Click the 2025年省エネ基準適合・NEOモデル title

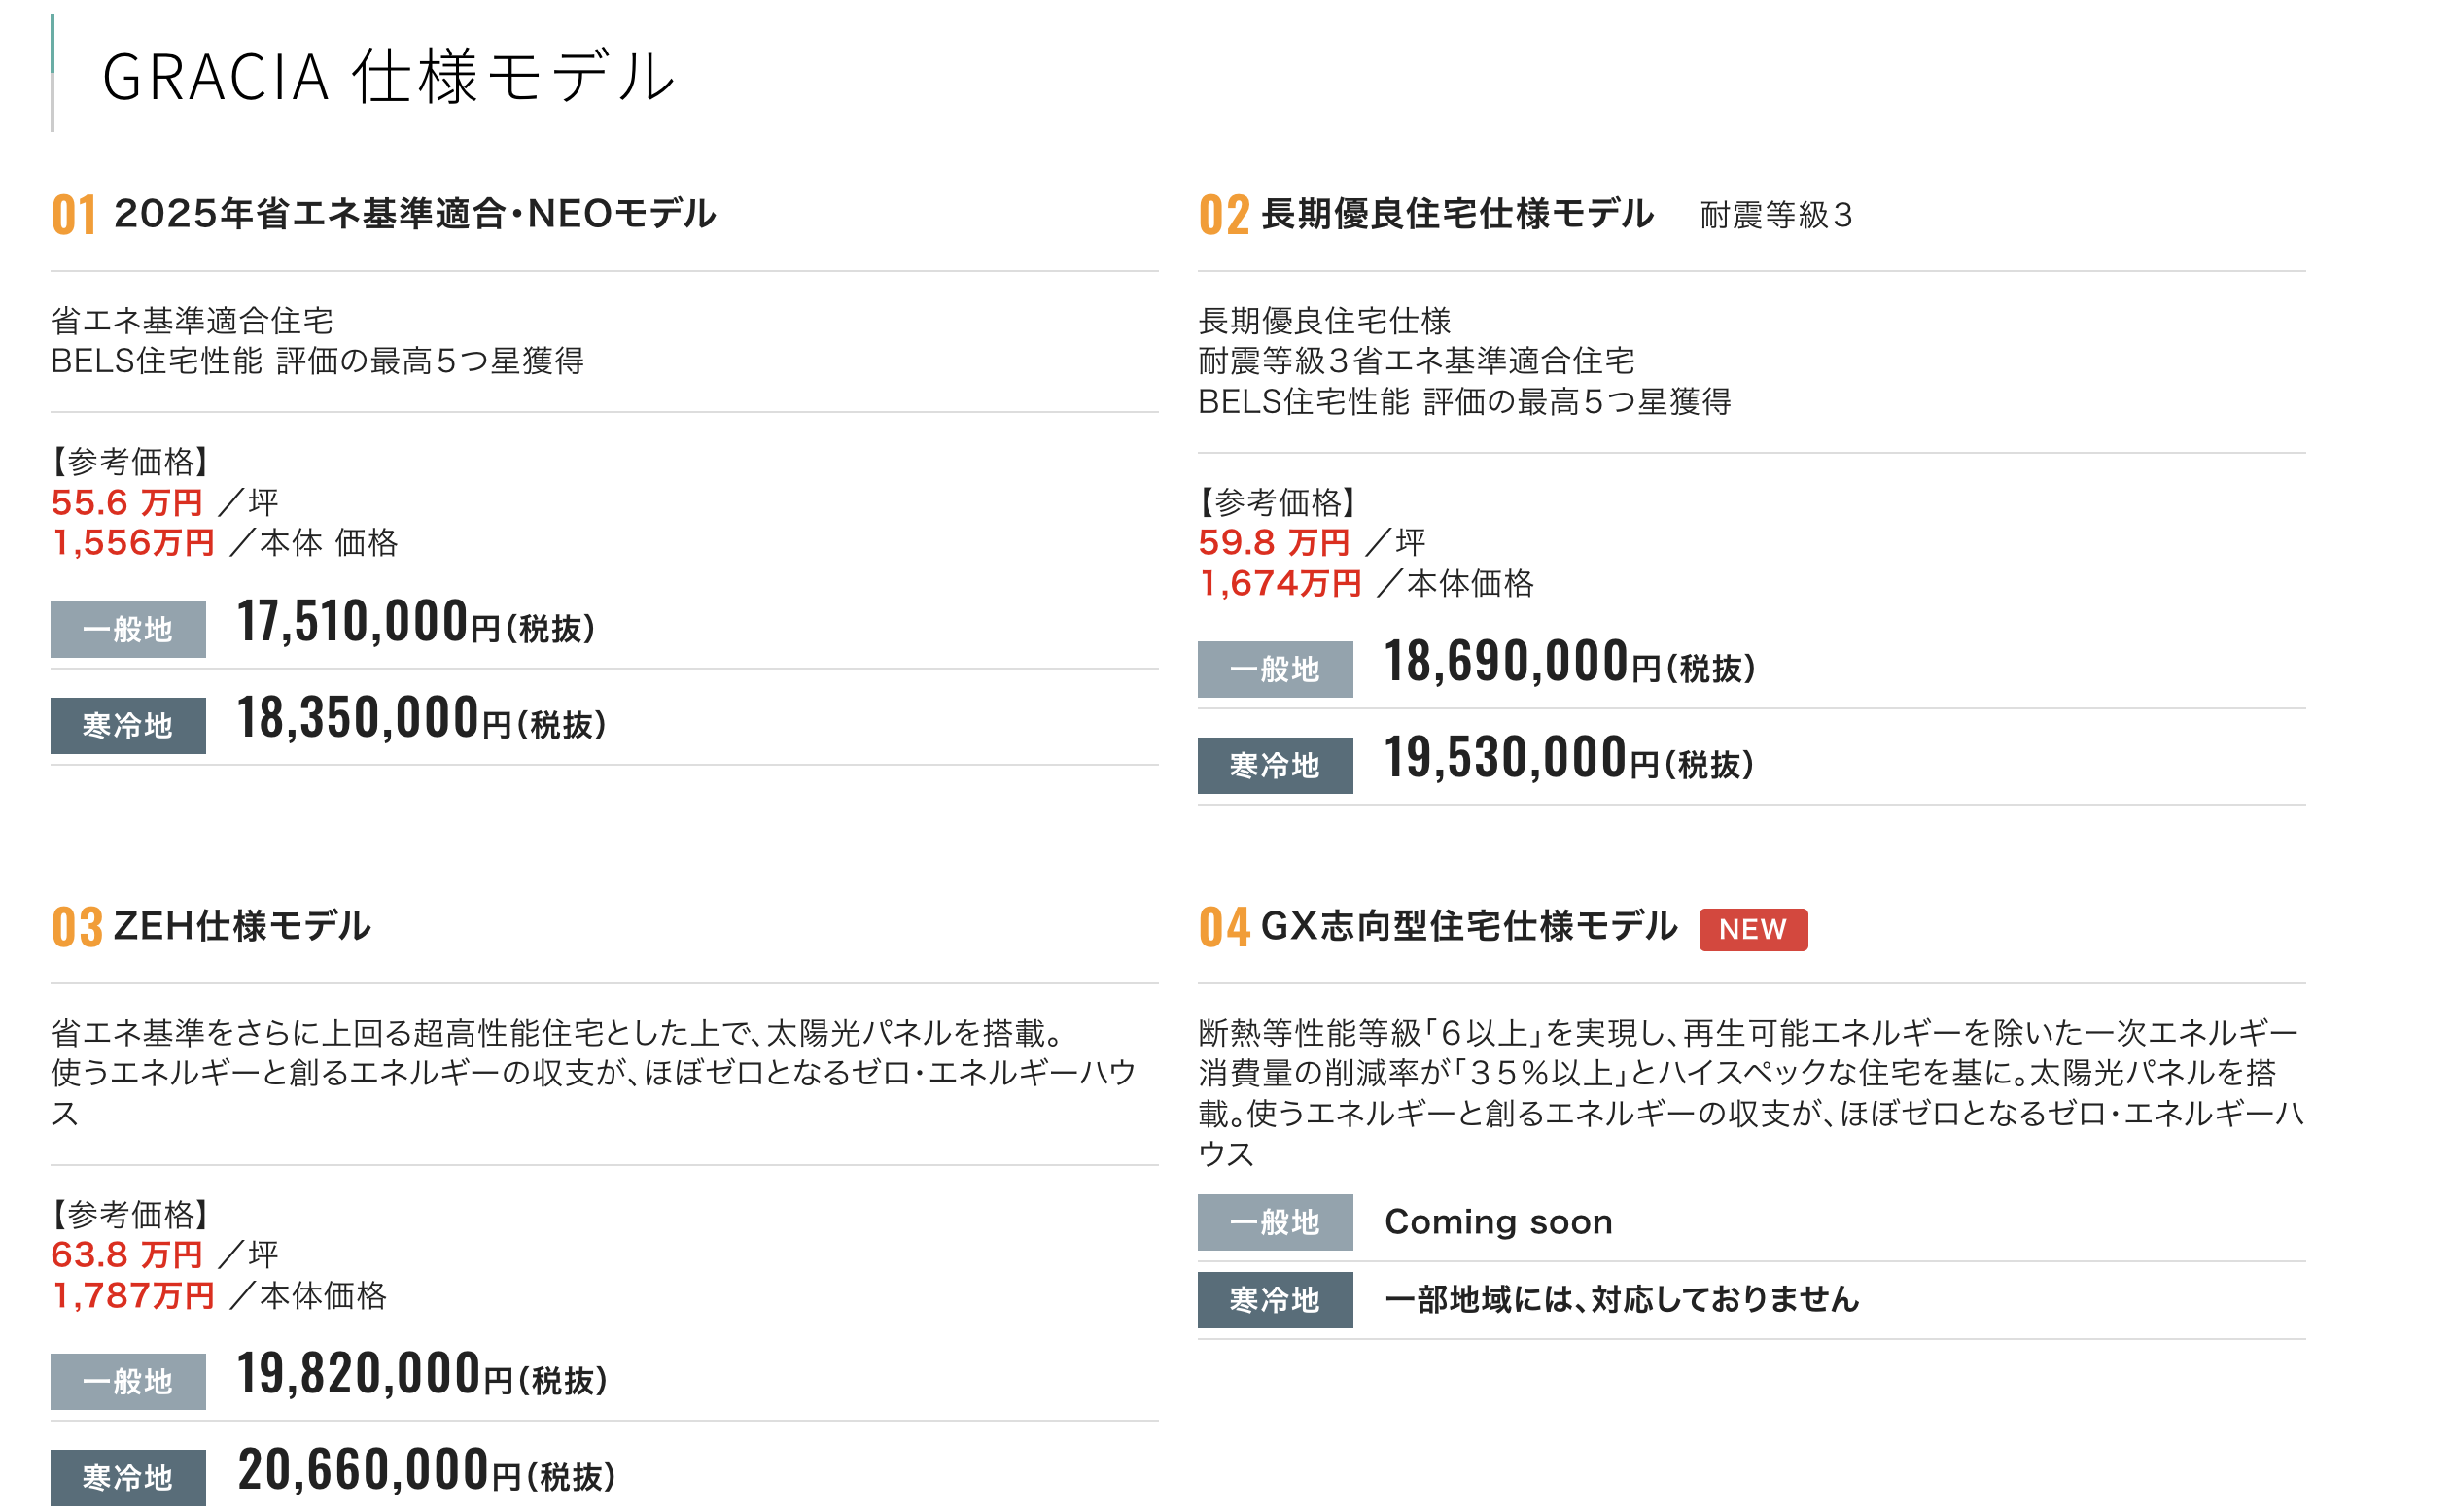click(x=414, y=214)
